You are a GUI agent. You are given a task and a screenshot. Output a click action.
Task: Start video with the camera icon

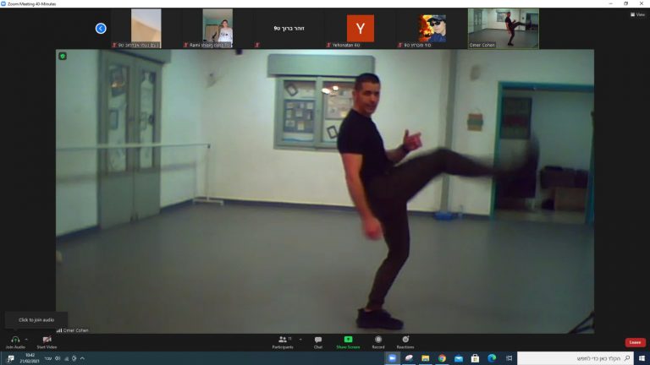pyautogui.click(x=47, y=340)
